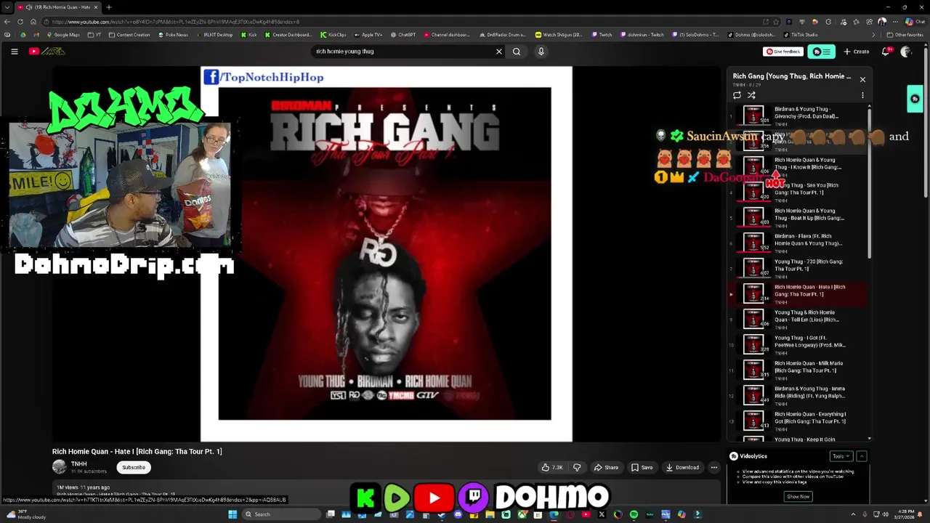Play 'I Know It' playlist track

click(x=798, y=166)
